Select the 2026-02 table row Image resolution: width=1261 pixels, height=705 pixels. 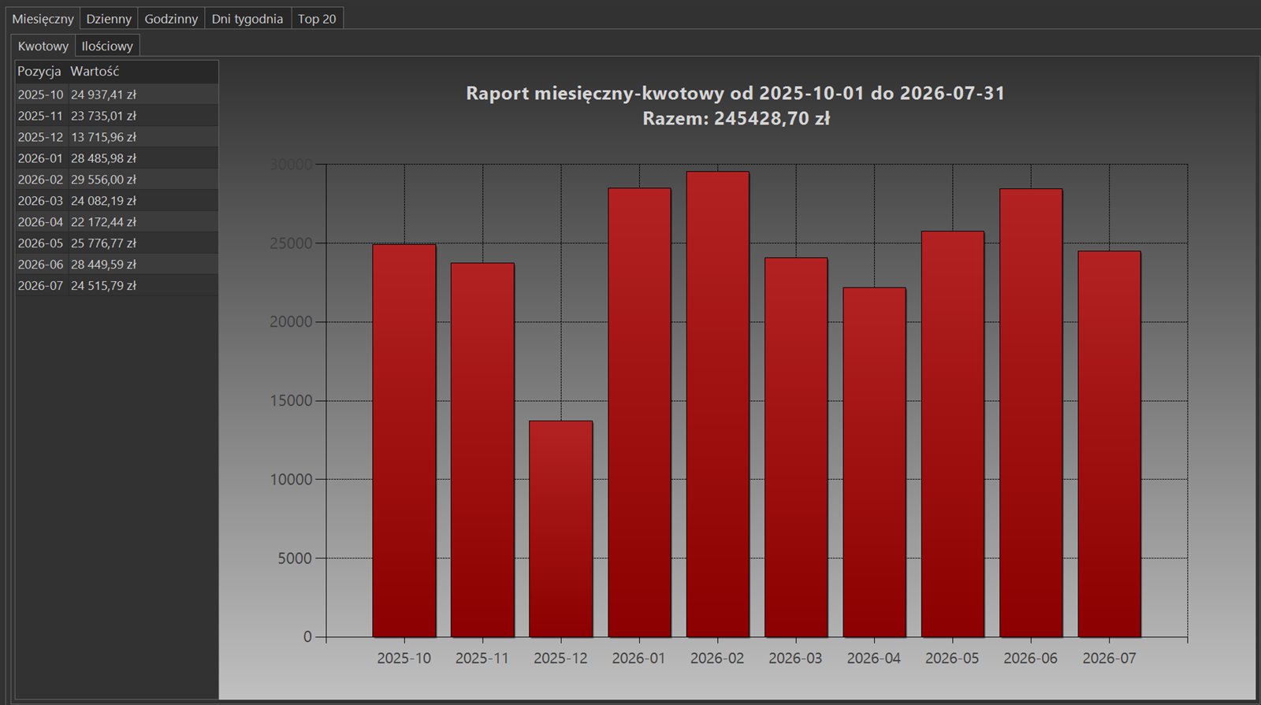tap(117, 180)
